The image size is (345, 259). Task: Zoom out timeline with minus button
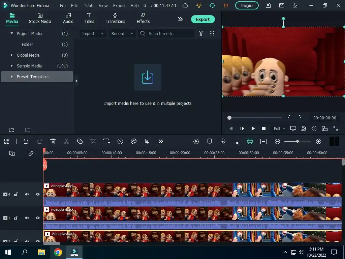tap(278, 141)
